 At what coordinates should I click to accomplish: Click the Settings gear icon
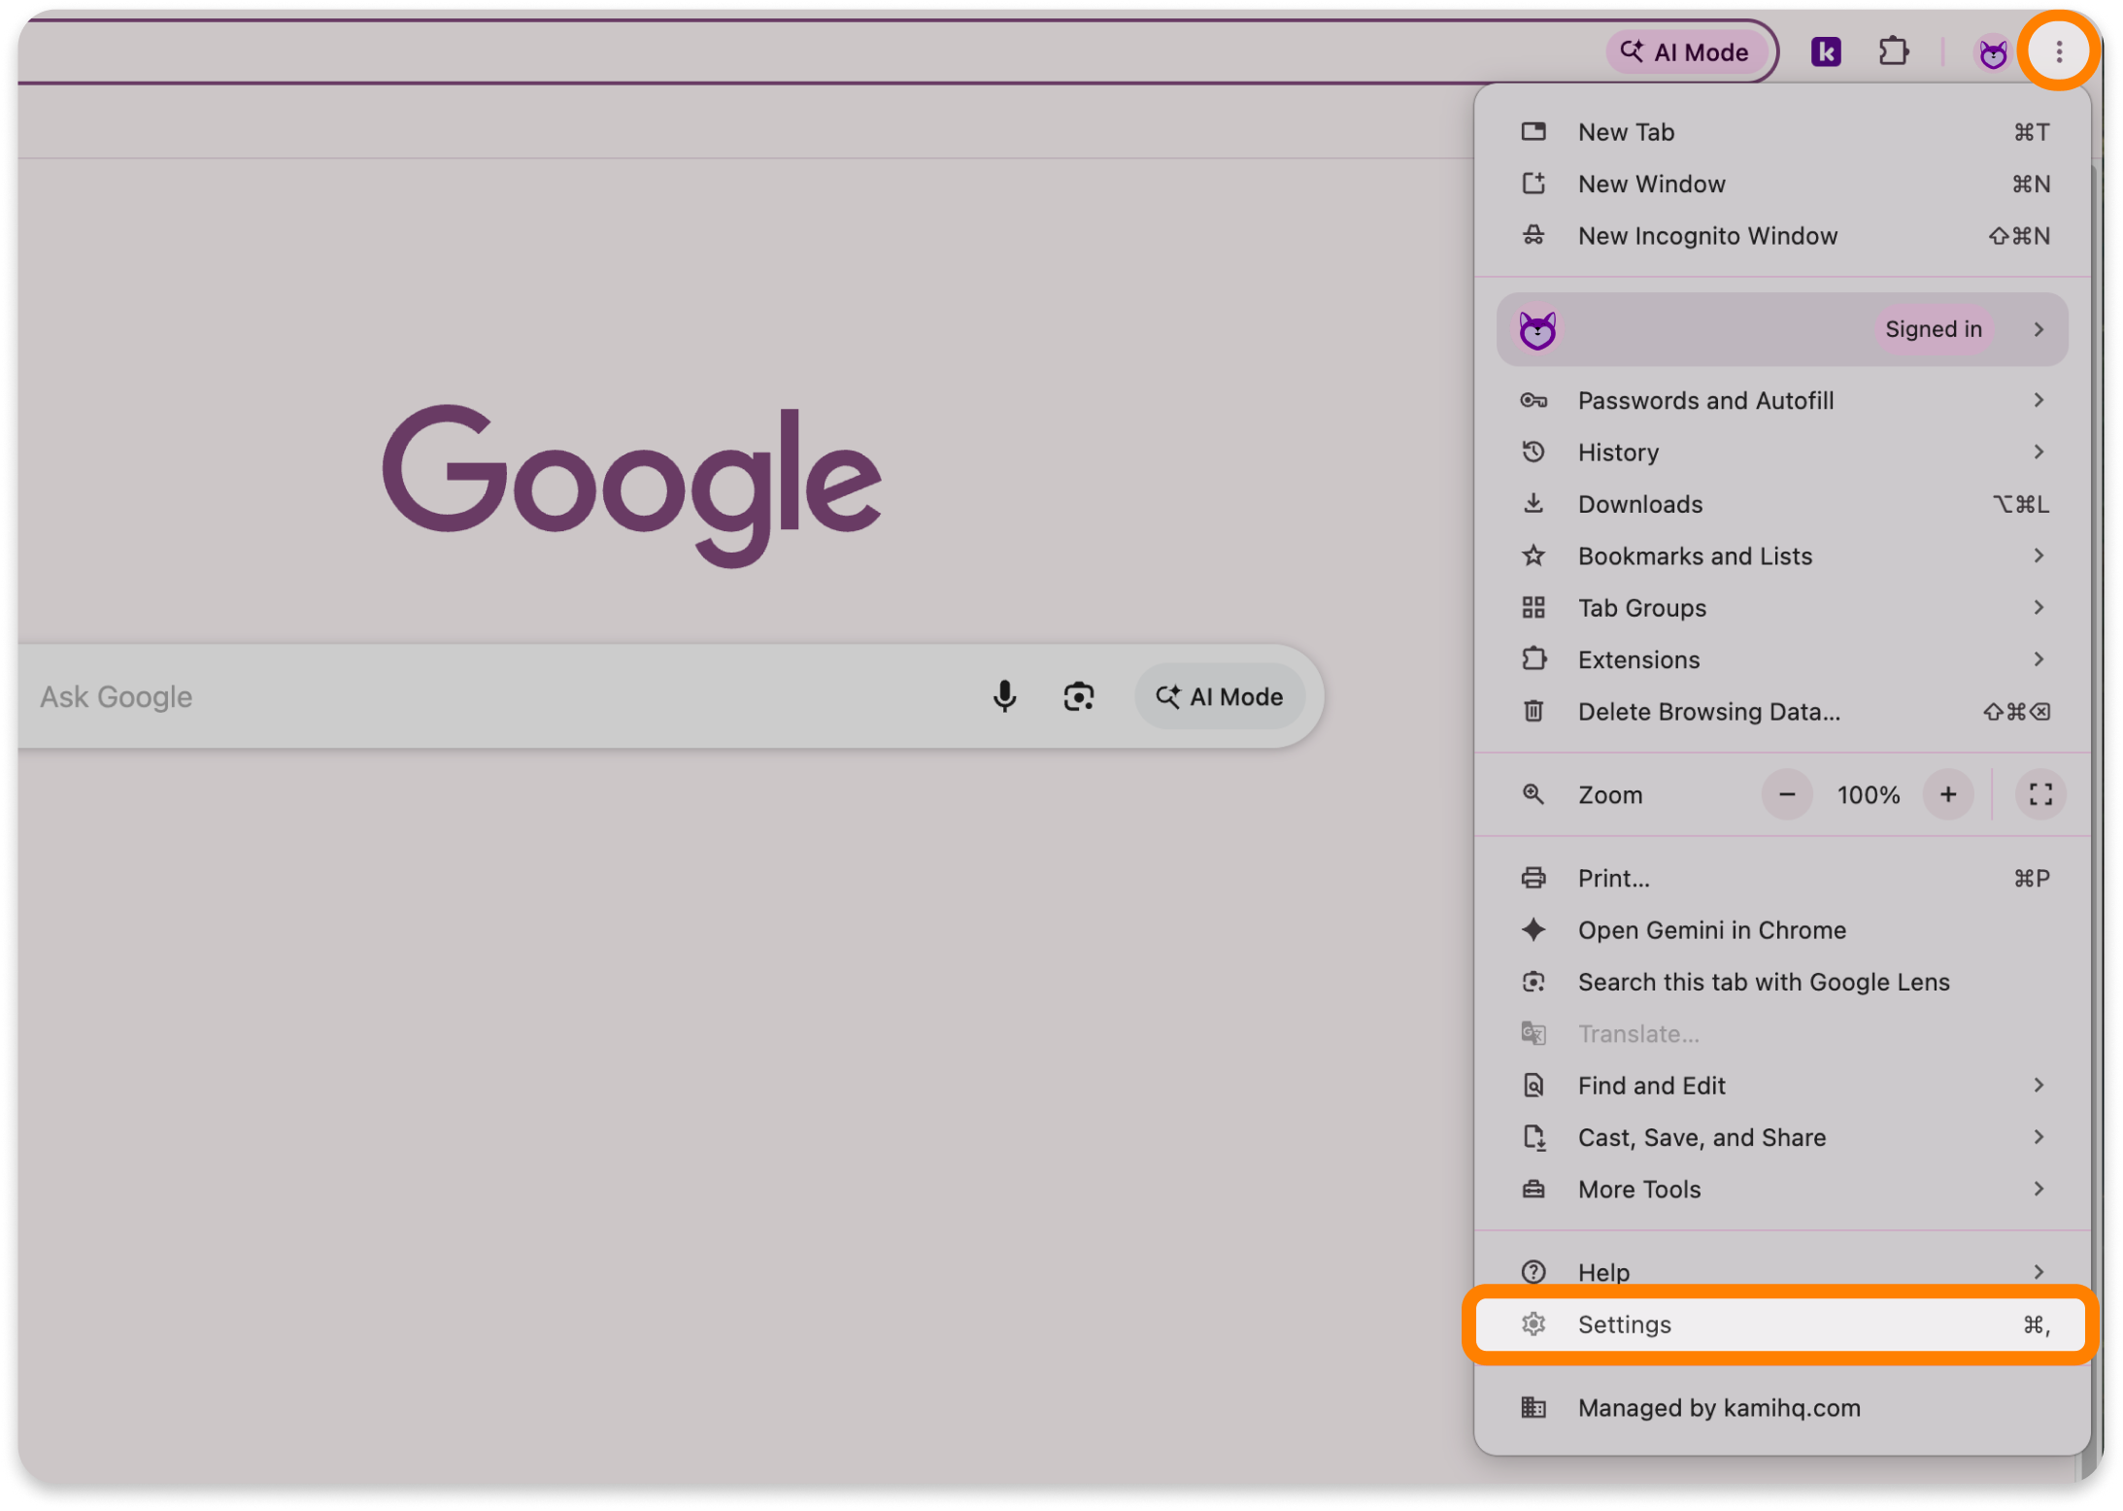pyautogui.click(x=1533, y=1324)
